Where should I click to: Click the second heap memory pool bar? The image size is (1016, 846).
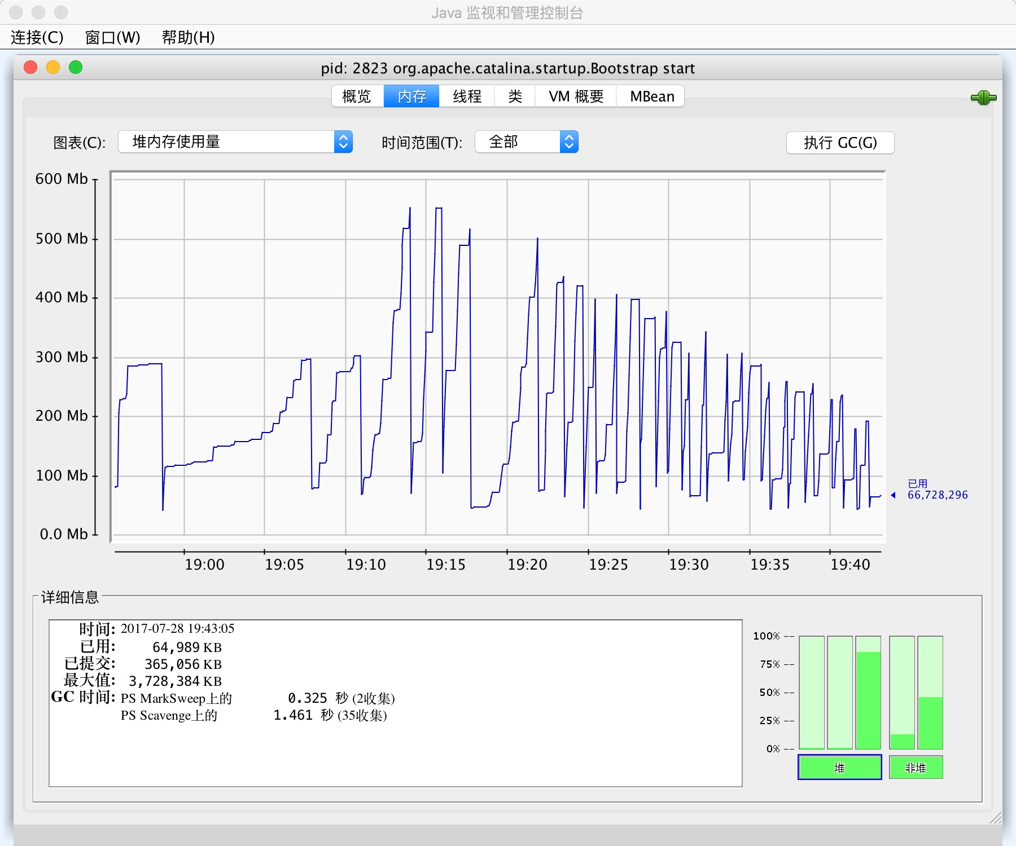click(840, 693)
